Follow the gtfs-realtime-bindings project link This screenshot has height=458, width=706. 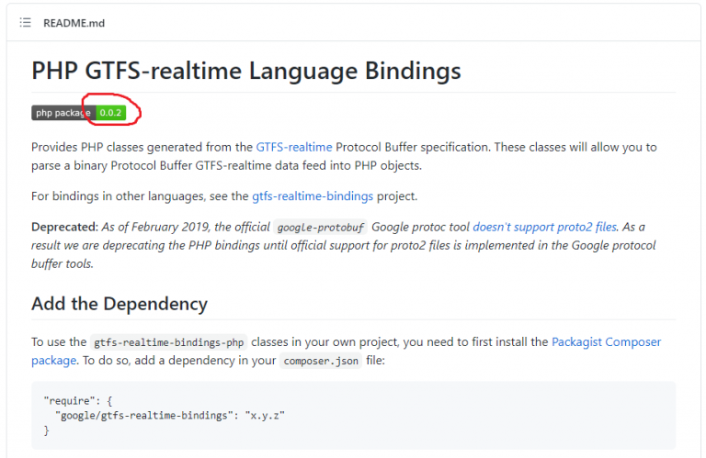pyautogui.click(x=313, y=195)
